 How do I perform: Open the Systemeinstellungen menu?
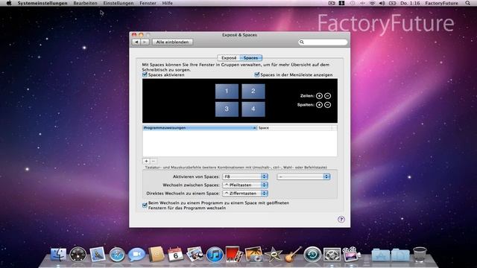[42, 3]
